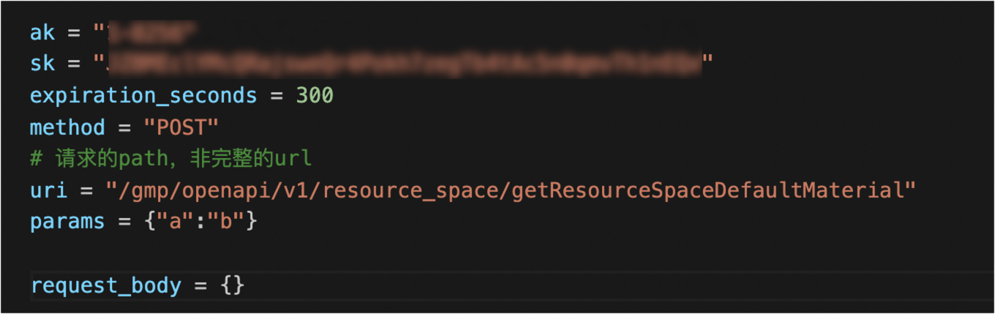
Task: Click the method variable name
Action: point(67,127)
